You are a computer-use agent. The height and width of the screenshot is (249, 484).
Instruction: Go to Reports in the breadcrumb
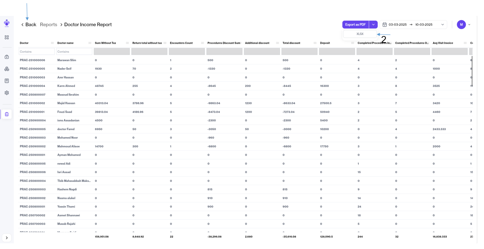[49, 25]
